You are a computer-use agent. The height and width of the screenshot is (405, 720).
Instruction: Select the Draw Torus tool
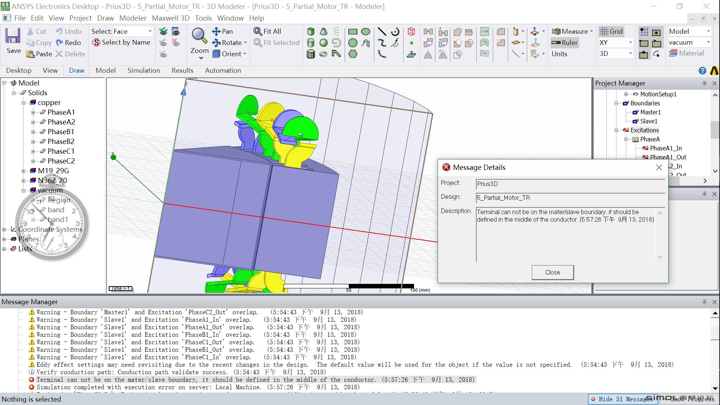(323, 54)
